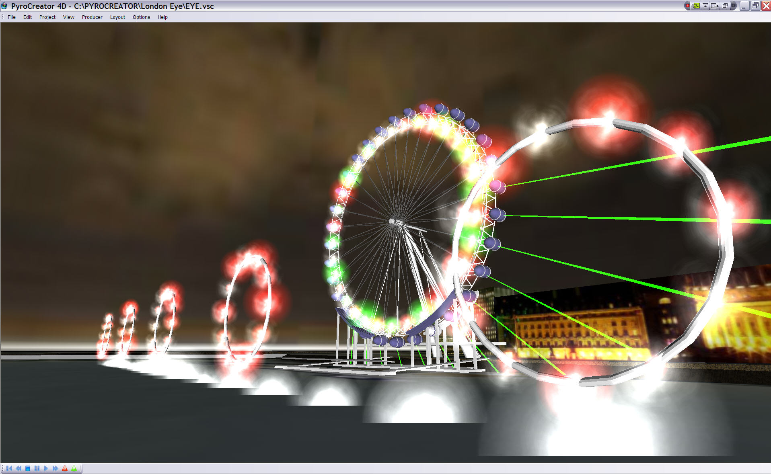Skip to the start of the show playback
This screenshot has height=474, width=771.
point(9,468)
